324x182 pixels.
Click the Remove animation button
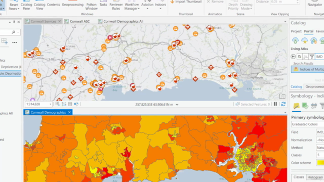coord(215,2)
